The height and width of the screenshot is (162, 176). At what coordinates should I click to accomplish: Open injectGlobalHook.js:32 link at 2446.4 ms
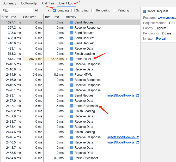point(123,137)
